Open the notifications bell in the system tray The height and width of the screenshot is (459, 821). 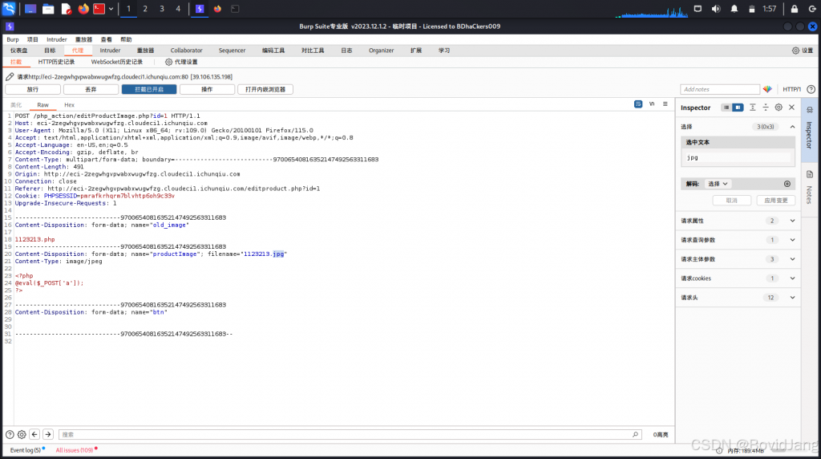[734, 9]
